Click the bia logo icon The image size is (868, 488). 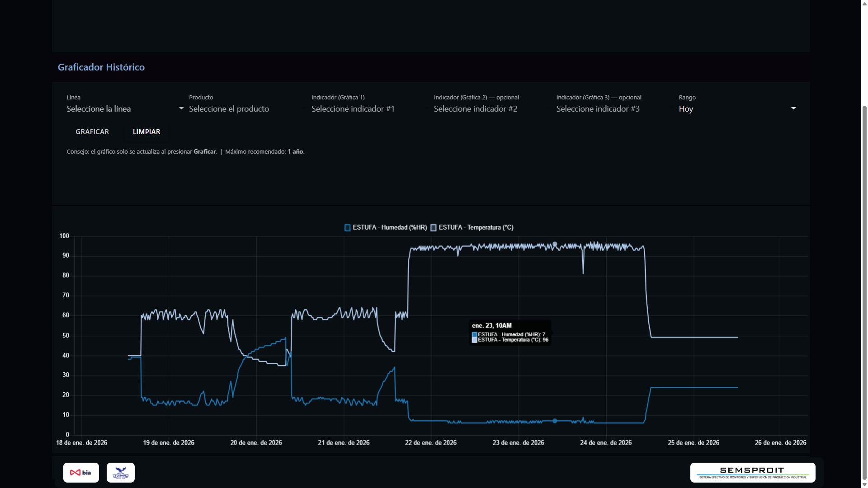click(x=81, y=473)
